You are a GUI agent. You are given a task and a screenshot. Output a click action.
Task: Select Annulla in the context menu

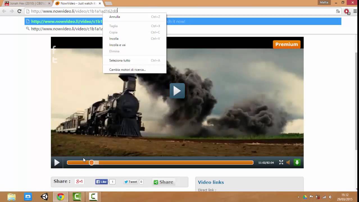(x=135, y=17)
